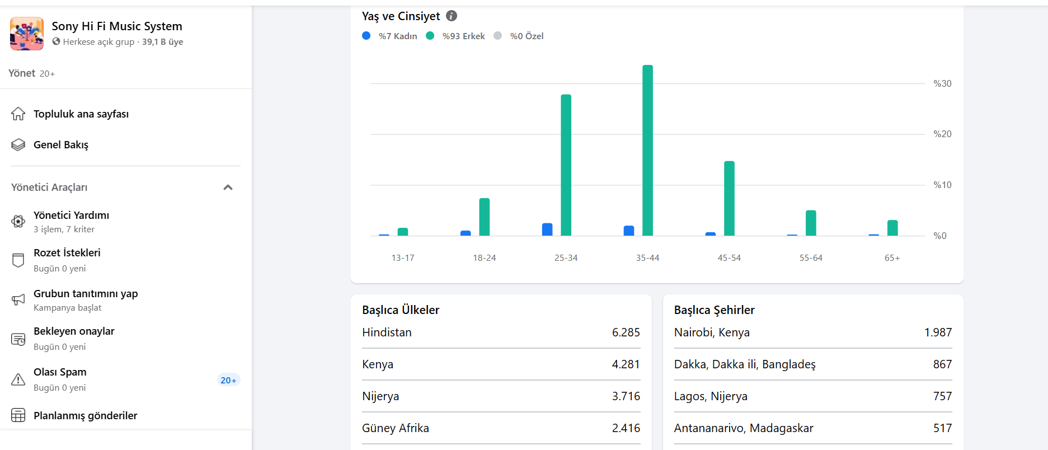Open the Sony Hi Fi Music System group thumbnail
The width and height of the screenshot is (1048, 450).
(27, 34)
